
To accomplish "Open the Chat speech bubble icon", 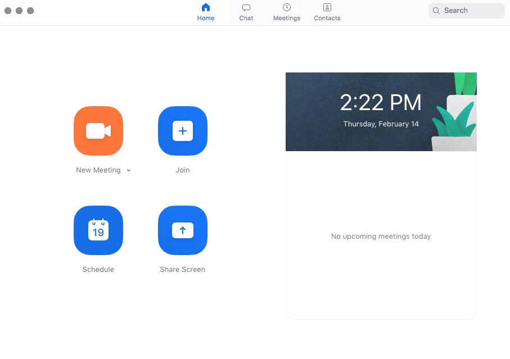I will 246,8.
